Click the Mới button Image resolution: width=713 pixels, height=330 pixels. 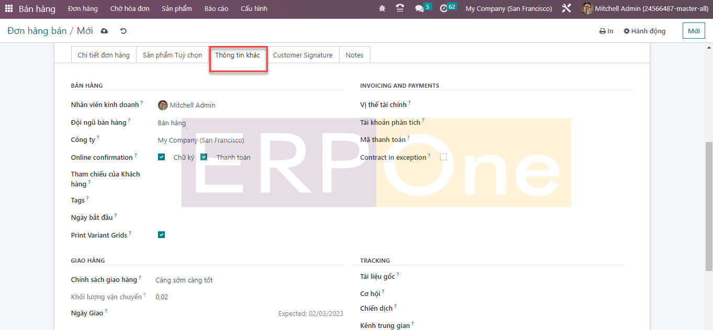coord(694,31)
